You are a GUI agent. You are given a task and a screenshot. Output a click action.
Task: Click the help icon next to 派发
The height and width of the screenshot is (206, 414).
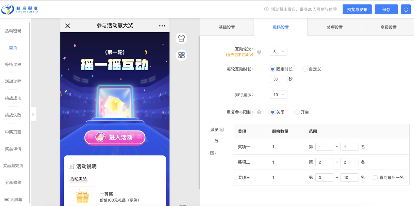click(222, 130)
